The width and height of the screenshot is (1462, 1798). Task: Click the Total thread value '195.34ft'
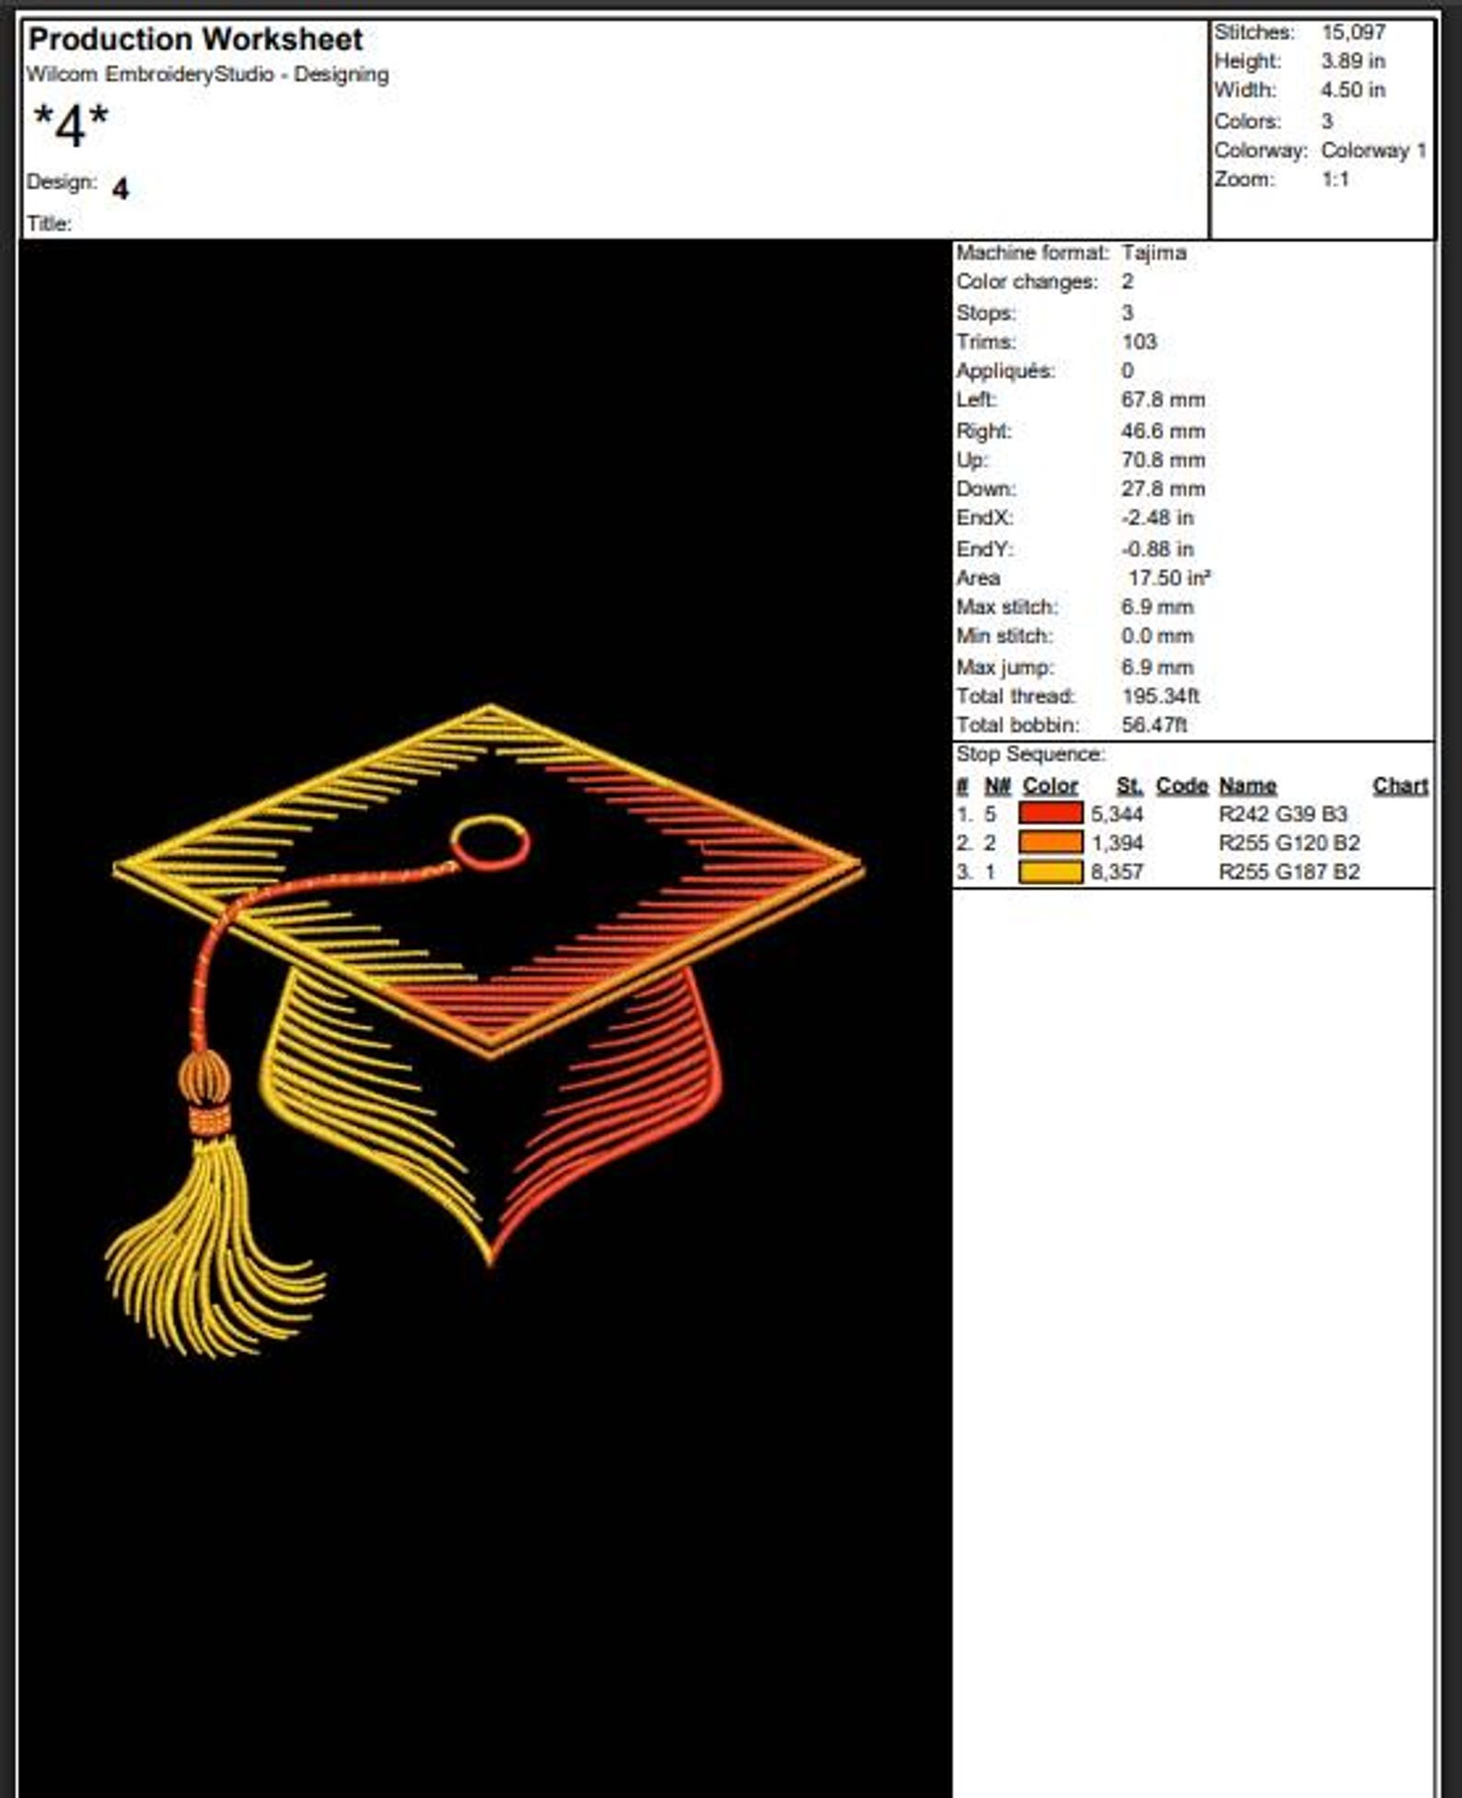pyautogui.click(x=1160, y=696)
